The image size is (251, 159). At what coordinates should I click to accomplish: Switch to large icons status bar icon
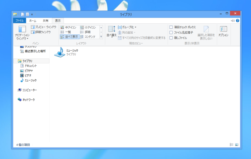[237, 145]
